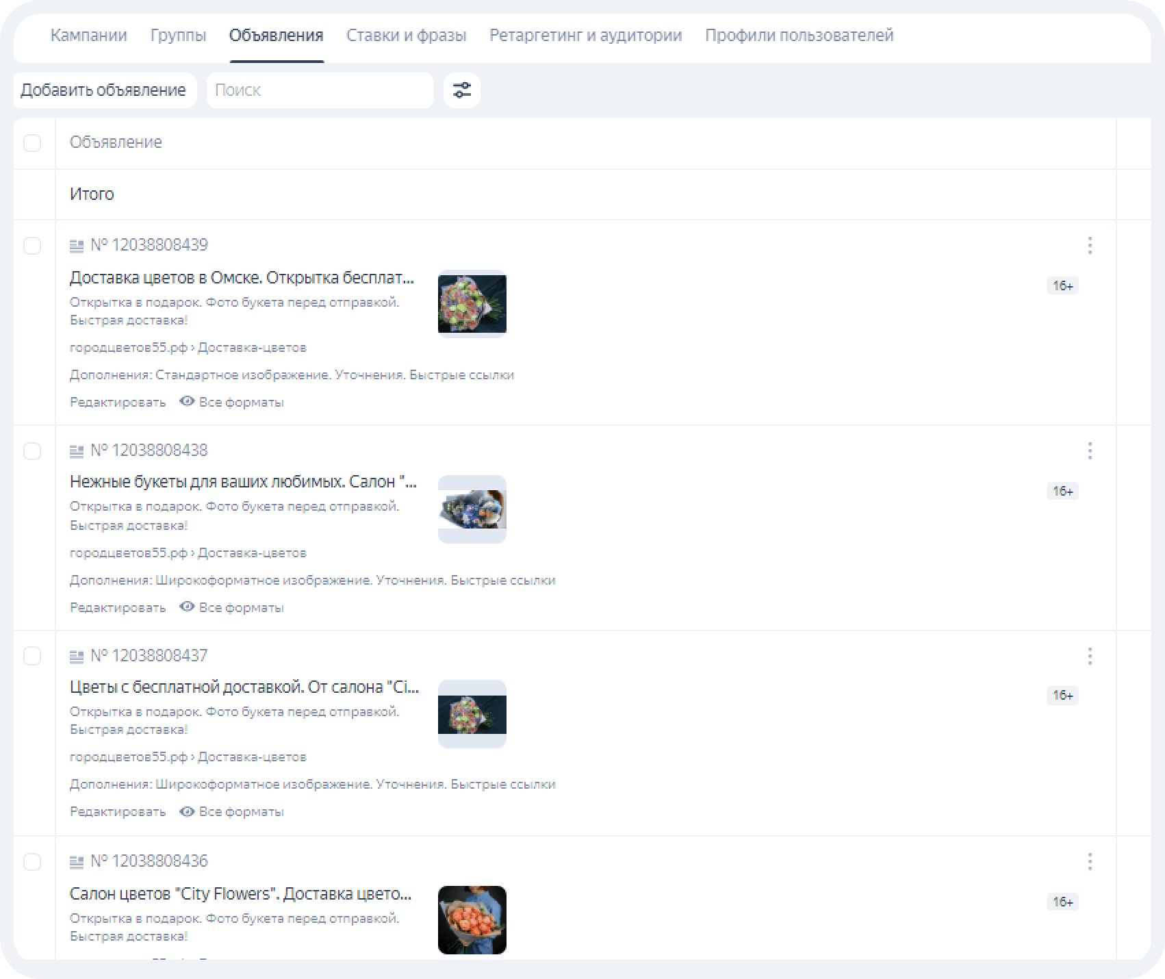Open three-dot menu for ad 12038808439
Screen dimensions: 1165x979
(x=1090, y=245)
